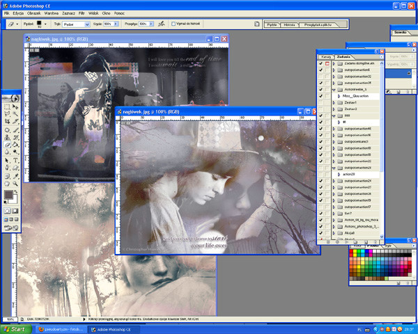Uncheck the Miss_Gluu action item
418x334 pixels.
point(320,96)
